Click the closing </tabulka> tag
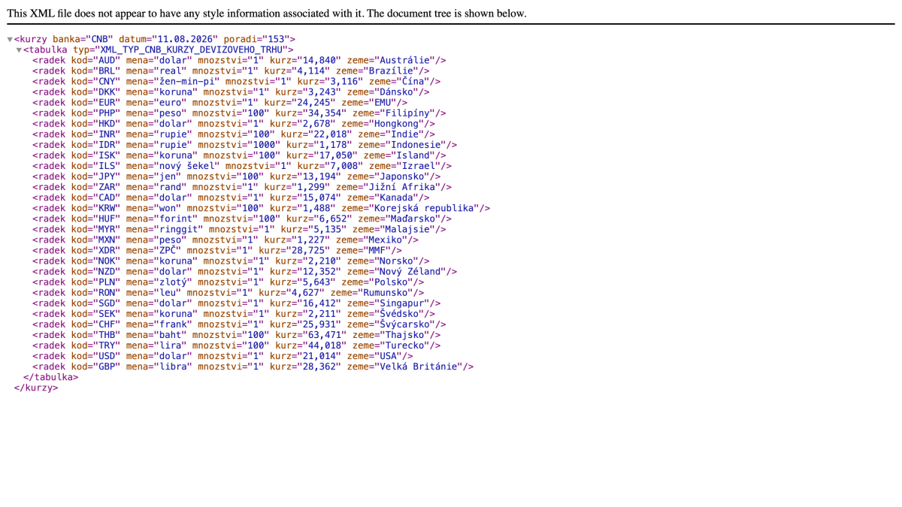 (x=50, y=377)
